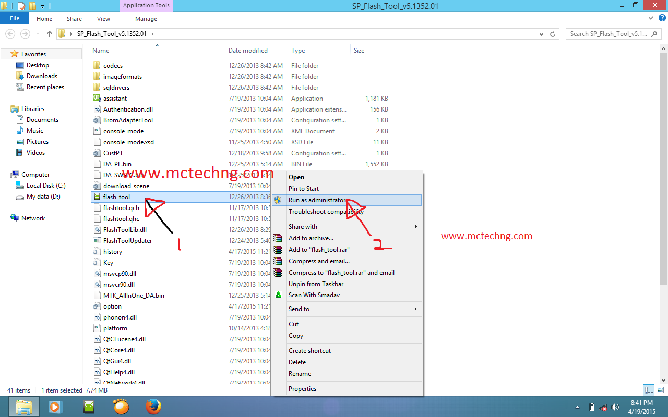Open the address bar dropdown arrow
The width and height of the screenshot is (668, 417).
[541, 33]
